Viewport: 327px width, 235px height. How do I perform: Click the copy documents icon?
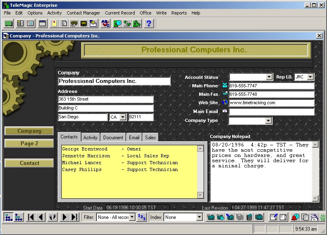pos(305,217)
